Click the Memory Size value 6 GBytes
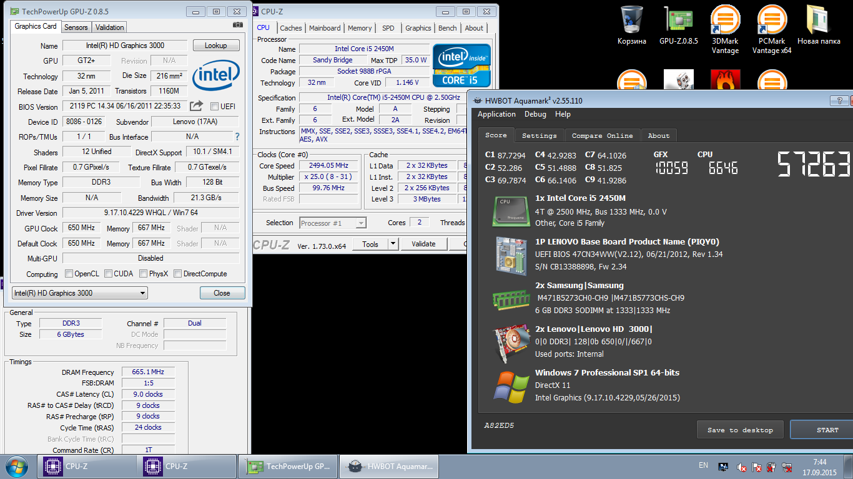The image size is (853, 479). click(x=71, y=334)
